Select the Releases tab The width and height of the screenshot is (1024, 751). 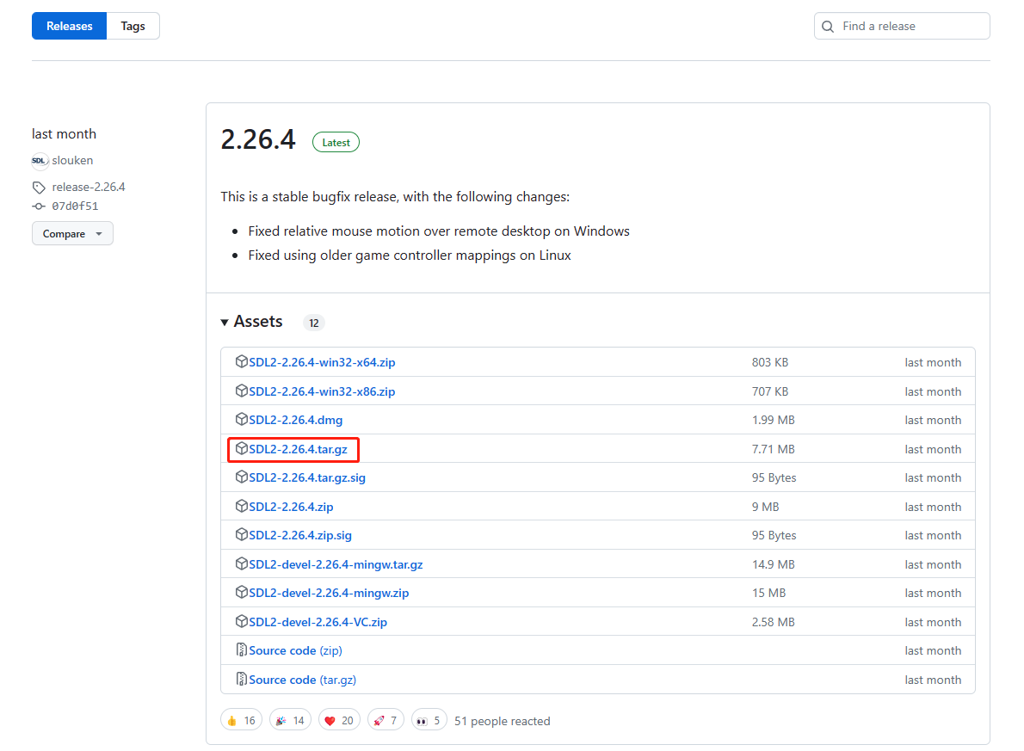pos(69,27)
